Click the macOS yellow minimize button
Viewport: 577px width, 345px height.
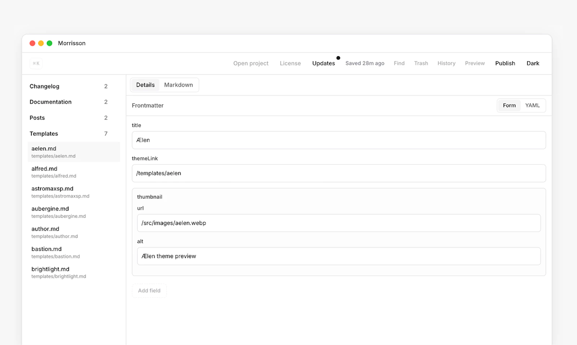(41, 43)
